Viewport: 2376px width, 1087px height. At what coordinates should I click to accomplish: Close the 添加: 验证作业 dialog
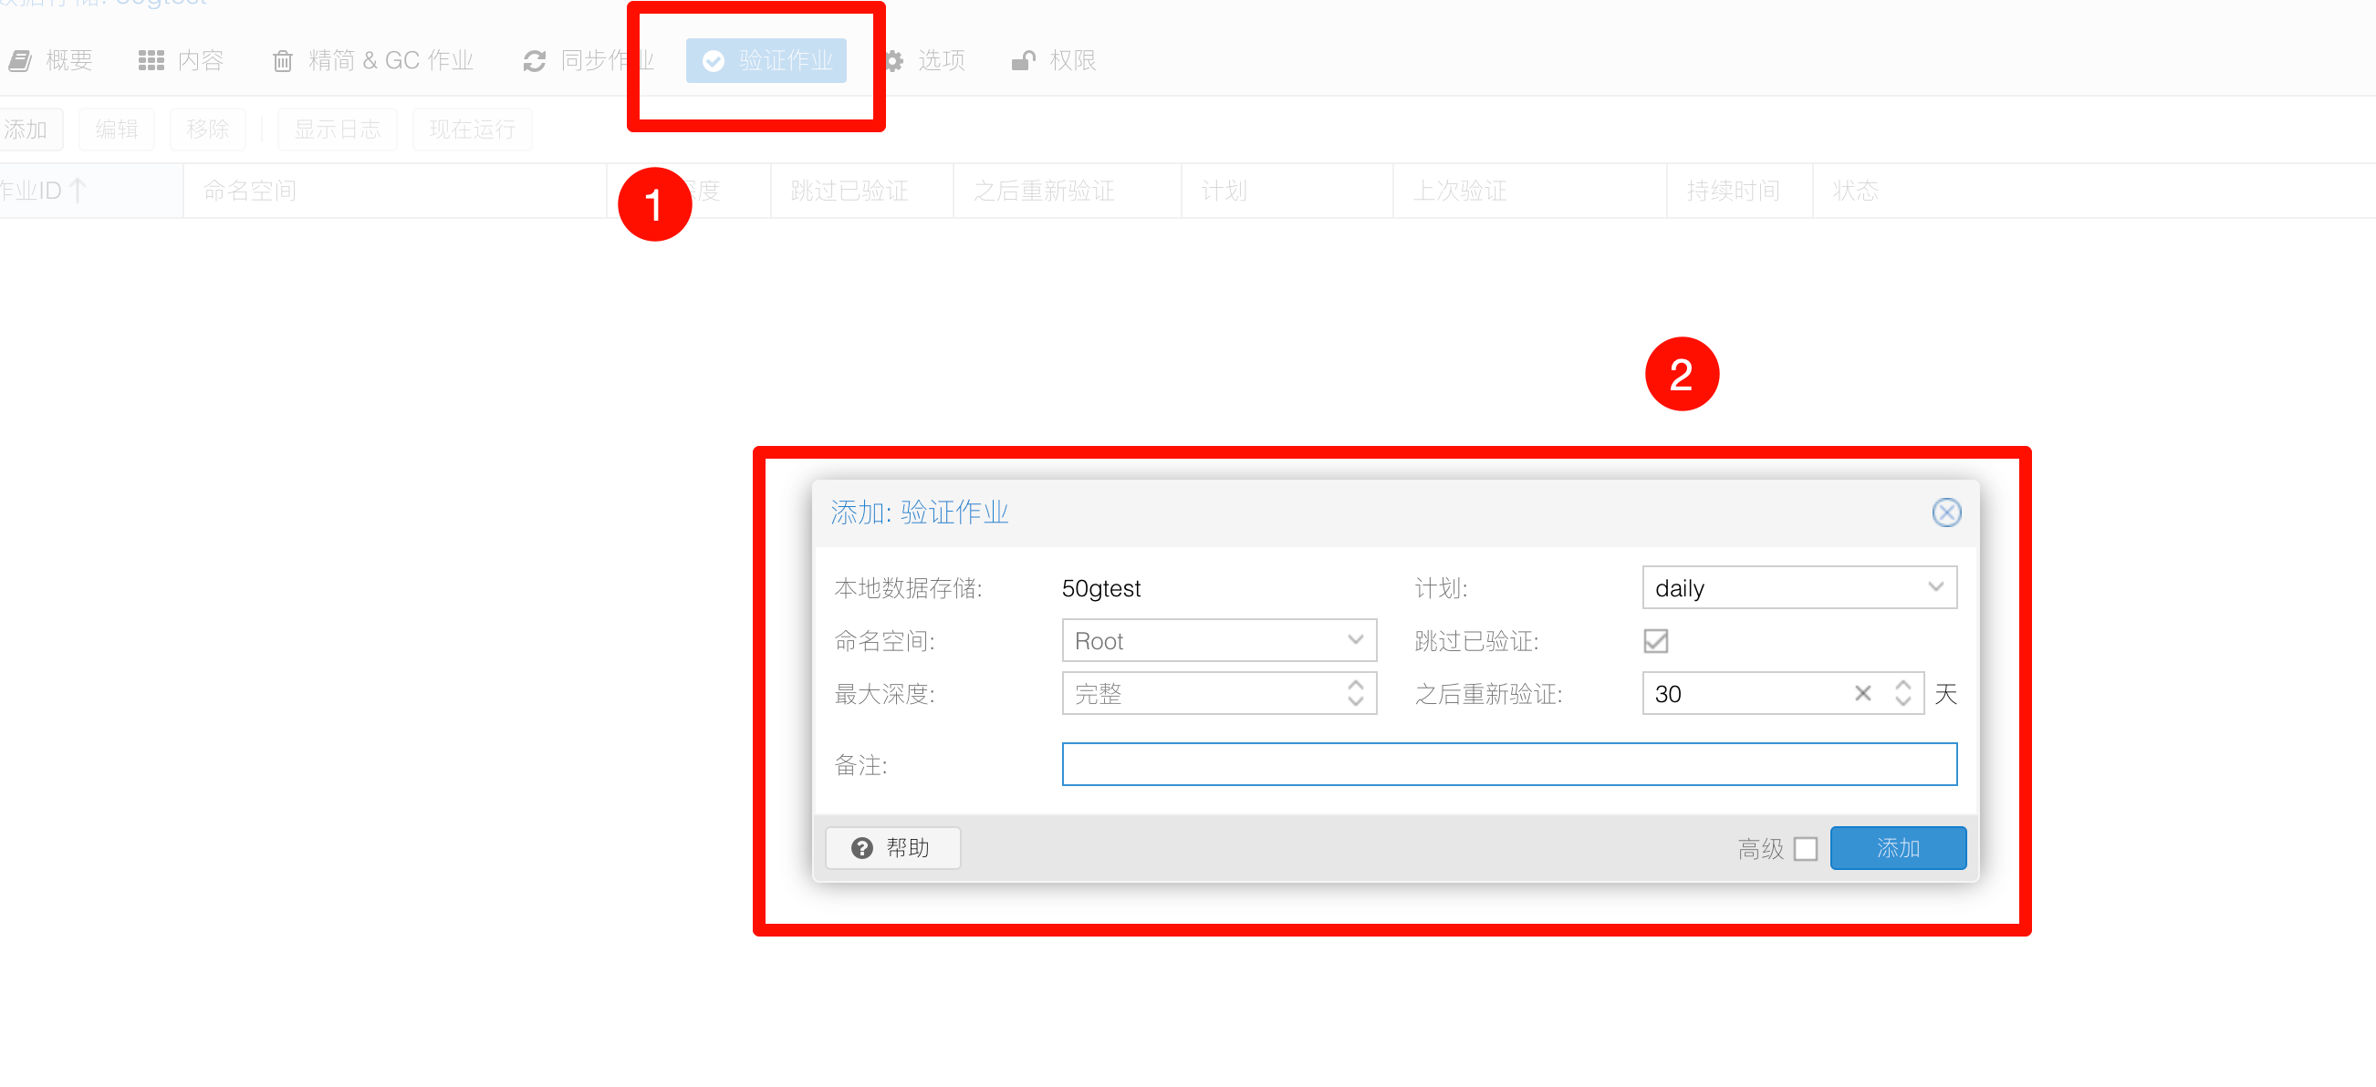point(1945,512)
